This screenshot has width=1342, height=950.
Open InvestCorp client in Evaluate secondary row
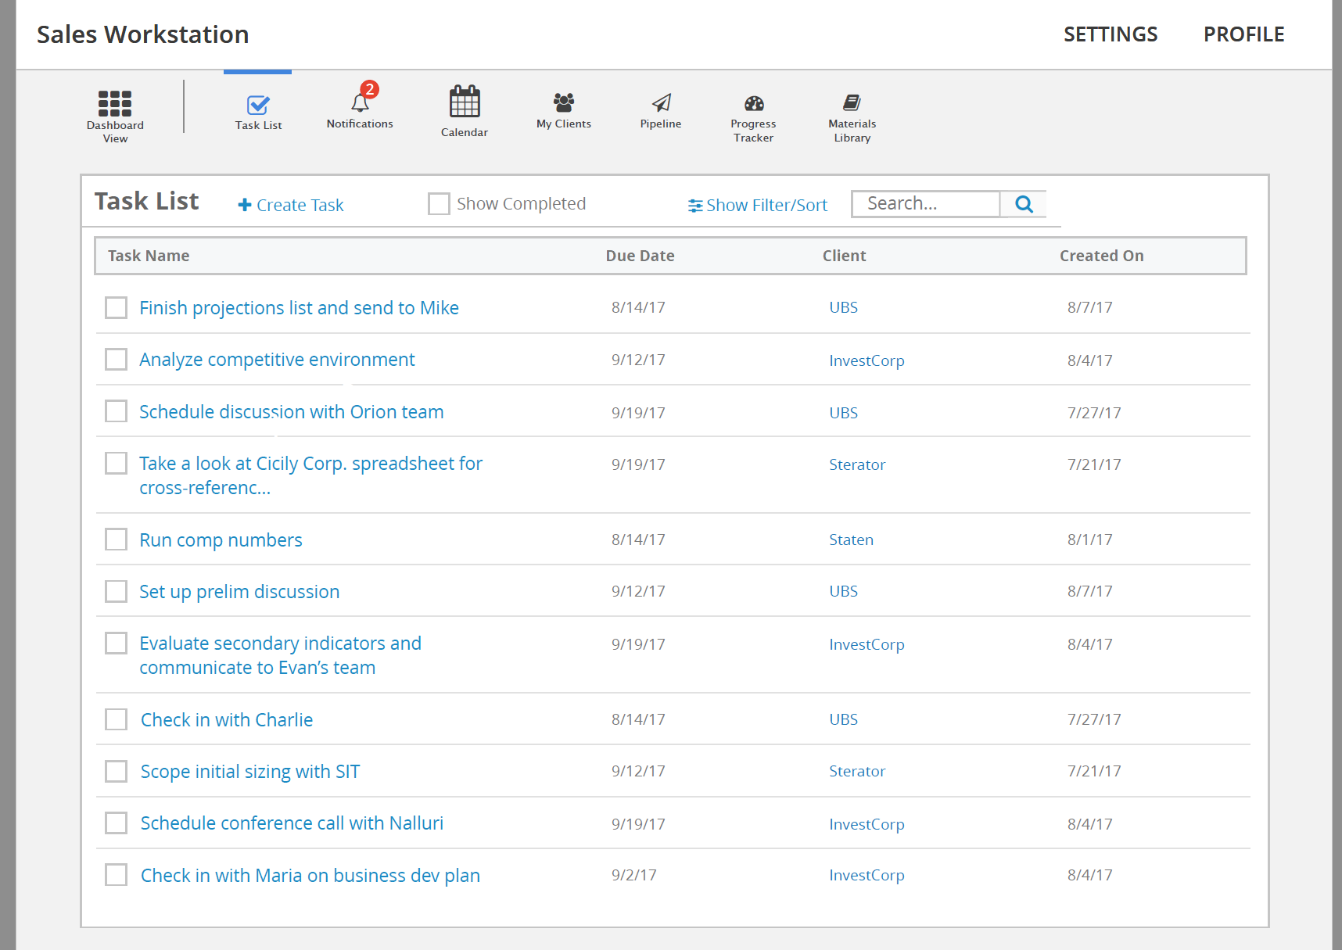867,644
